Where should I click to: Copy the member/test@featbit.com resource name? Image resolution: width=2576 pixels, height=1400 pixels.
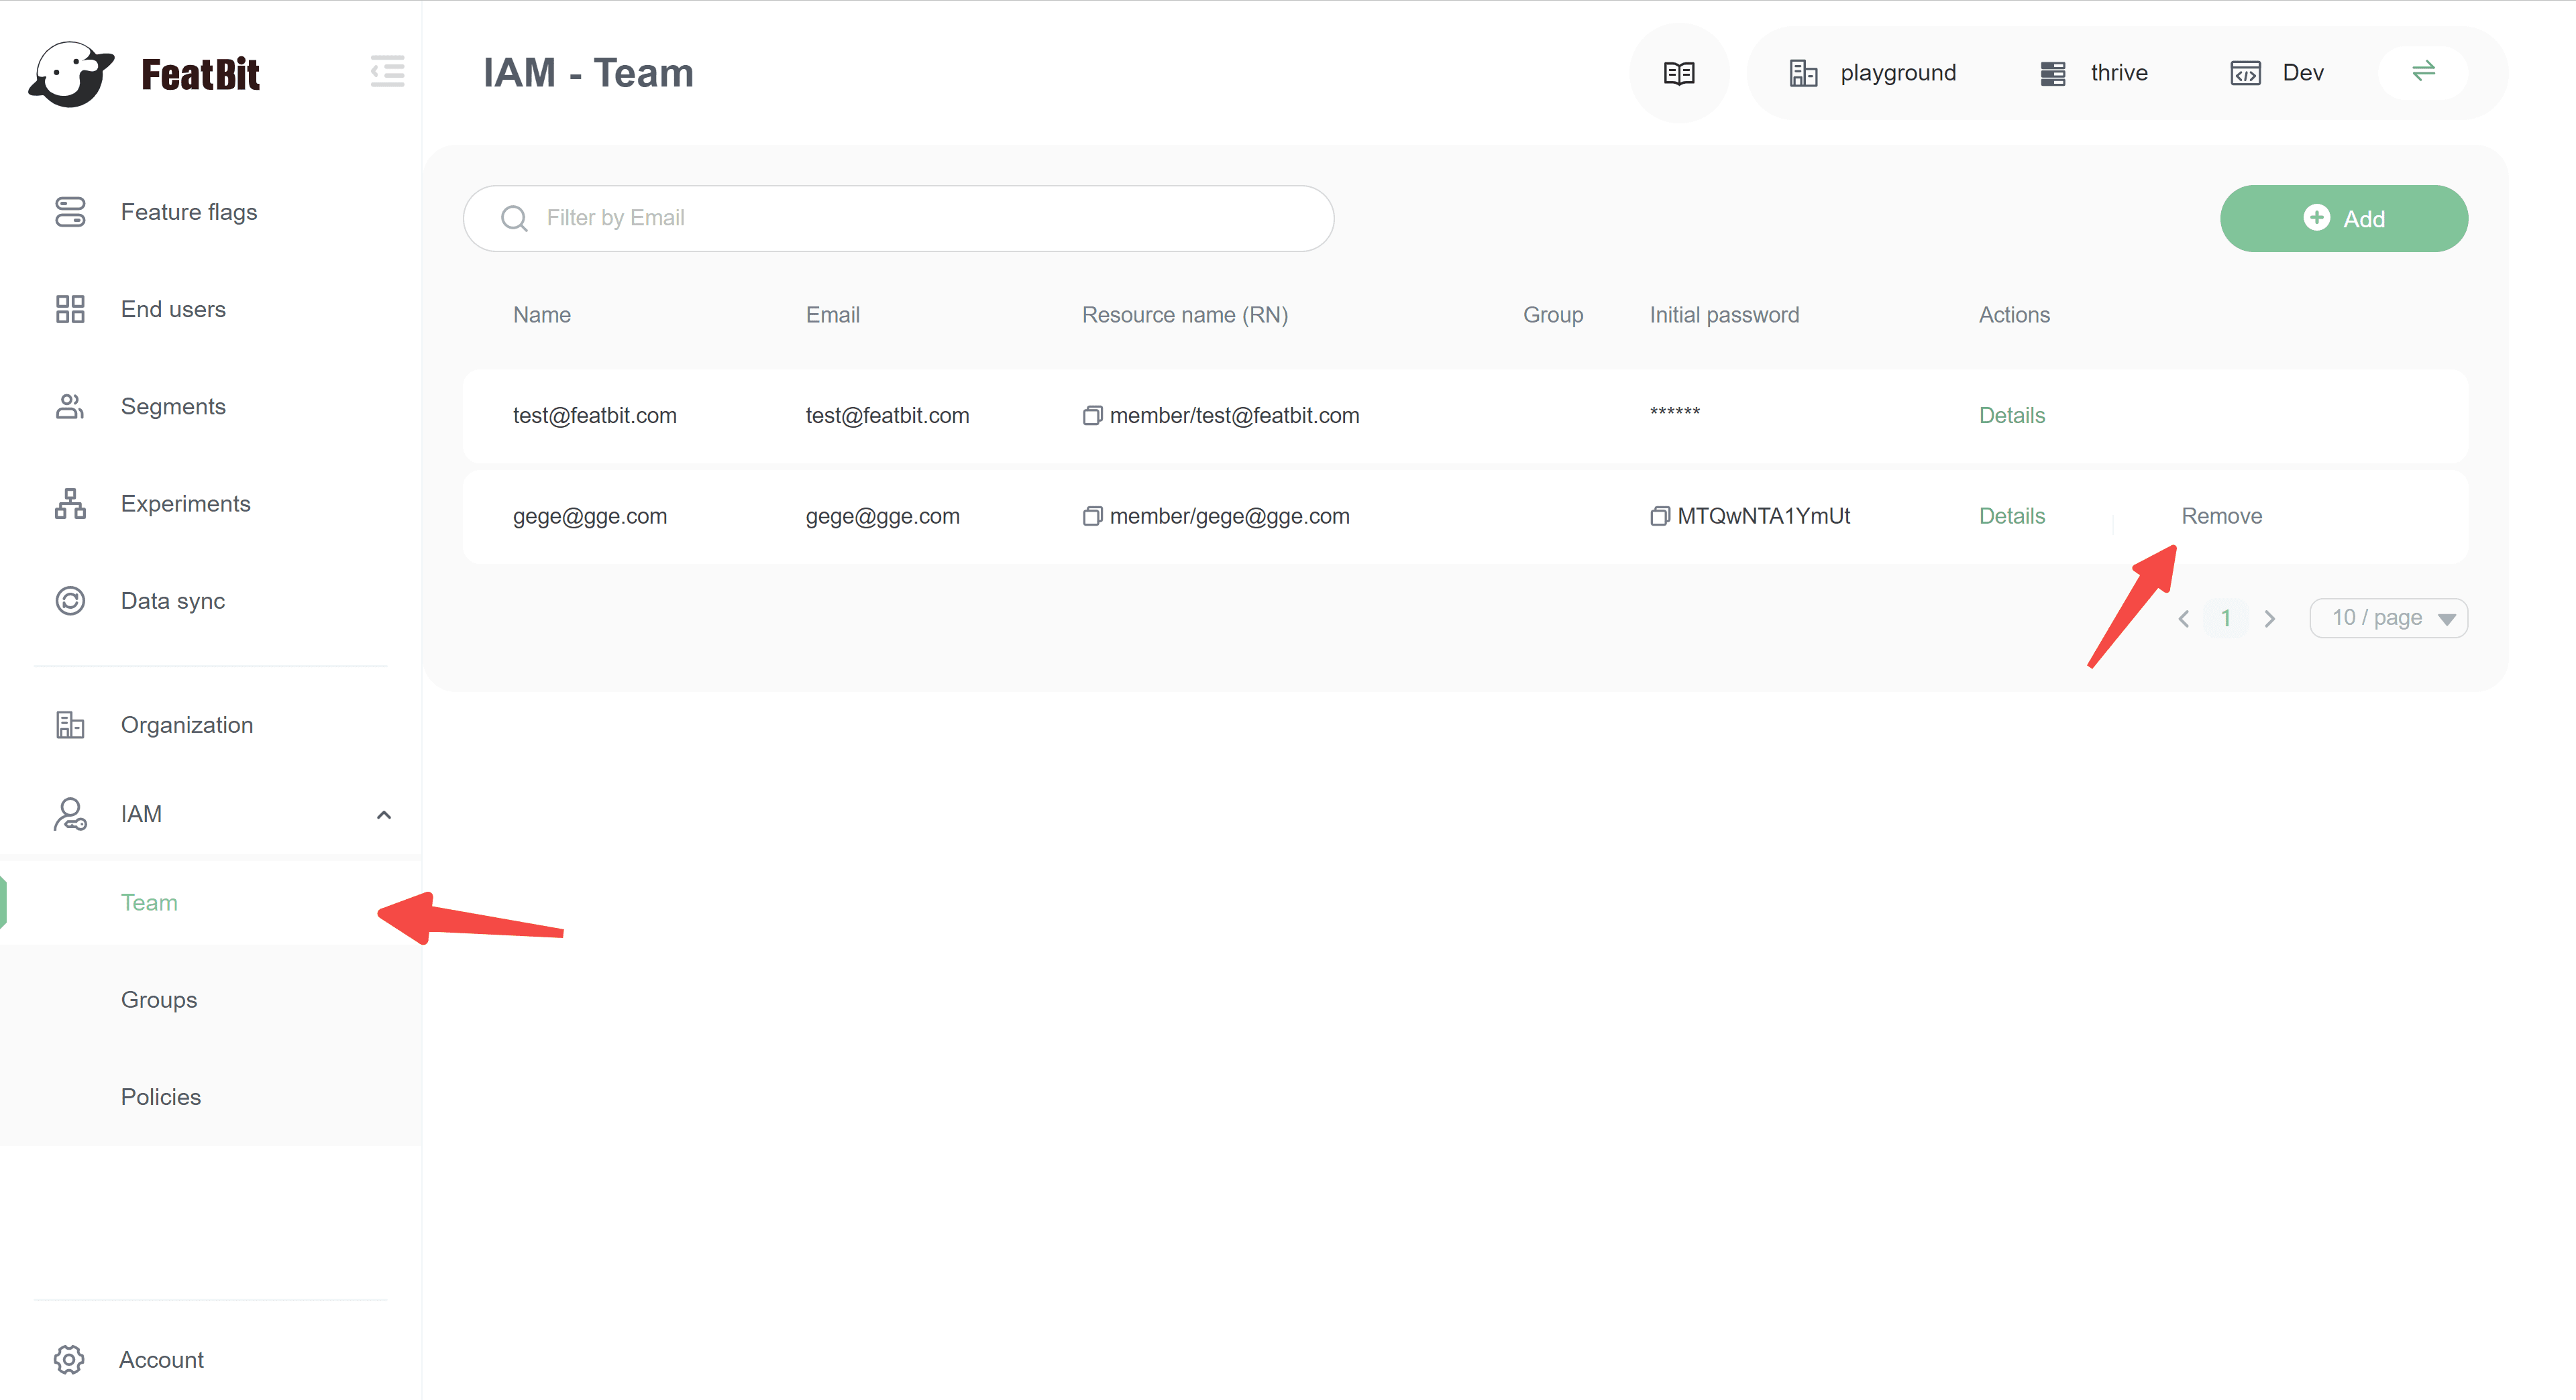pyautogui.click(x=1092, y=416)
